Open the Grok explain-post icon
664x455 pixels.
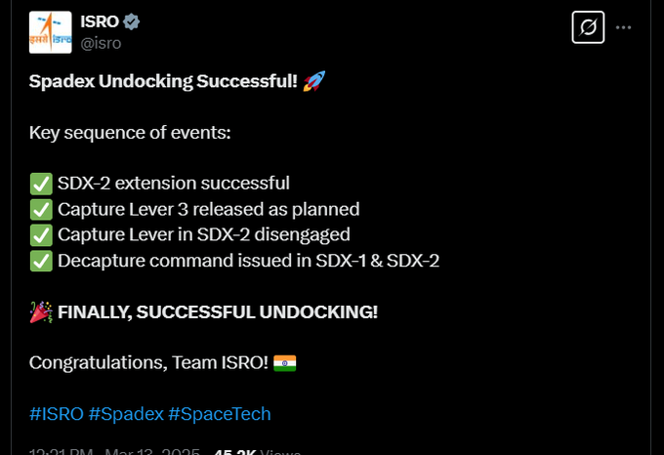click(x=588, y=27)
